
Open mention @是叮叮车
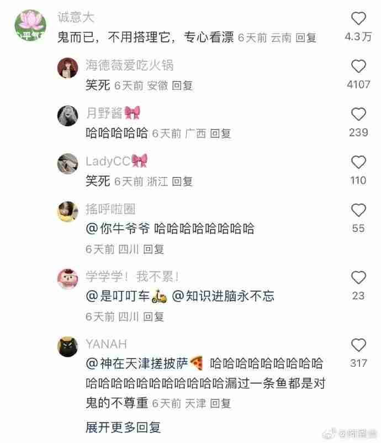point(126,296)
